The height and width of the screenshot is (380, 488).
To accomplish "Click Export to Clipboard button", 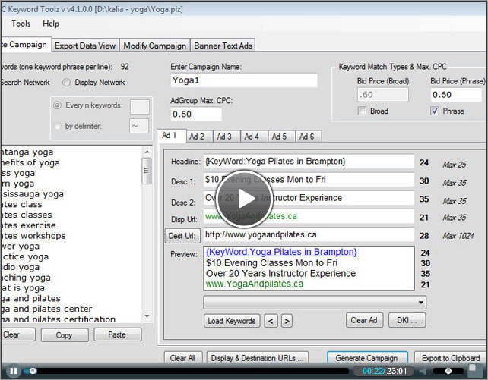I will [451, 358].
